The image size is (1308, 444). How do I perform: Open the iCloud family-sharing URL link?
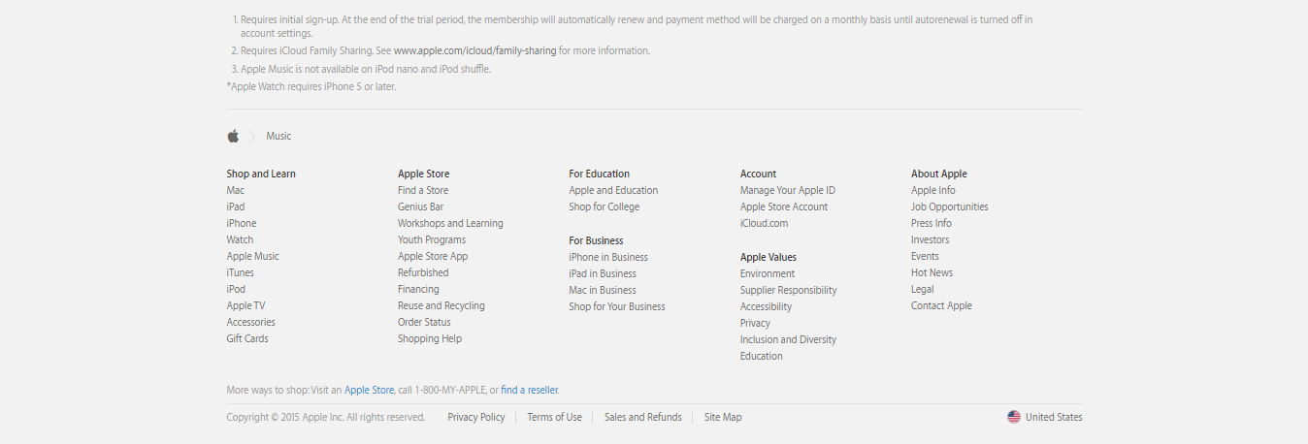click(x=474, y=50)
